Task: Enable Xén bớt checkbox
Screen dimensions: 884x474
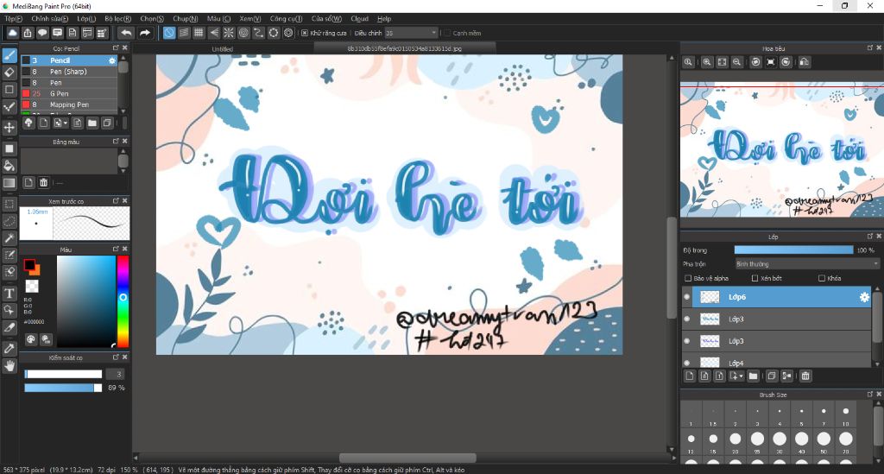Action: pyautogui.click(x=755, y=278)
